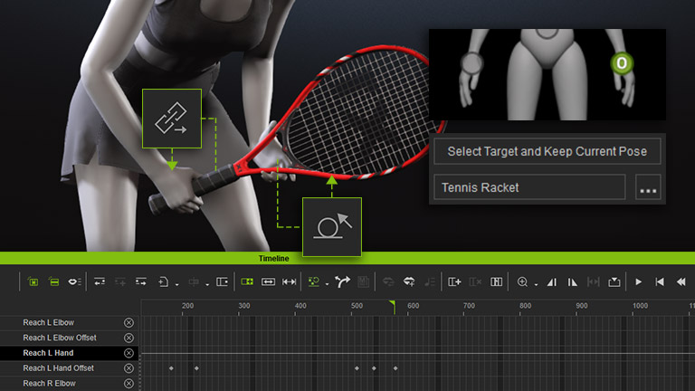Click the pick target cursor icon
Viewport: 695px width, 391px height.
(x=331, y=226)
